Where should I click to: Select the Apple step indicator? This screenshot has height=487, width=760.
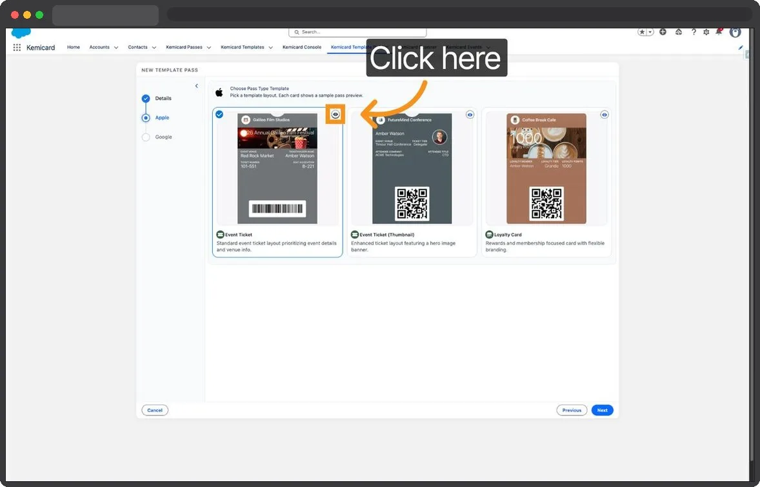click(x=146, y=118)
